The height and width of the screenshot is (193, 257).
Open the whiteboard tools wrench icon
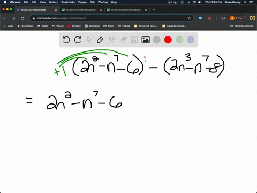click(x=111, y=40)
